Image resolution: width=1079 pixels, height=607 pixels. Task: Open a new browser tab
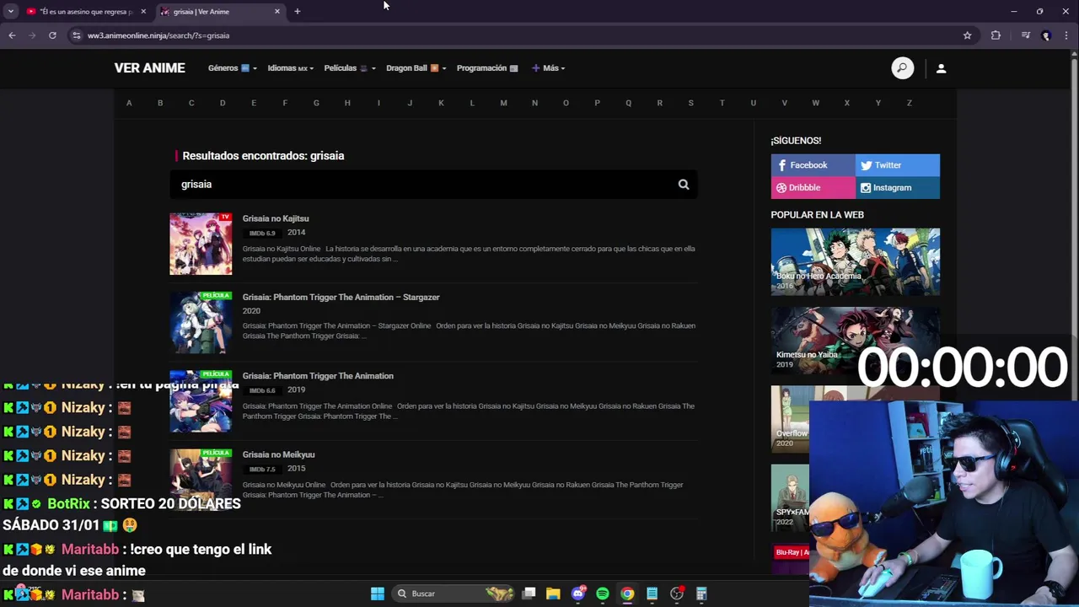(297, 12)
